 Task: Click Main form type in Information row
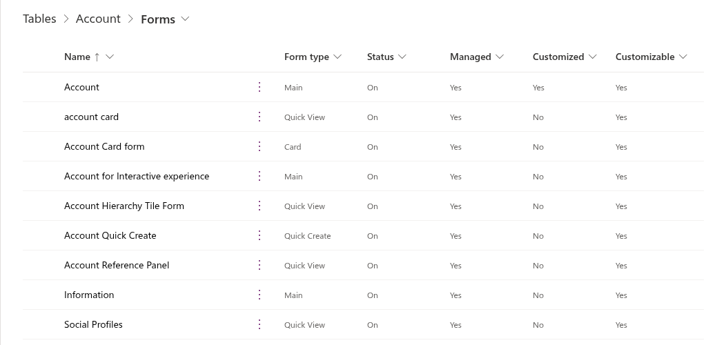(x=293, y=295)
